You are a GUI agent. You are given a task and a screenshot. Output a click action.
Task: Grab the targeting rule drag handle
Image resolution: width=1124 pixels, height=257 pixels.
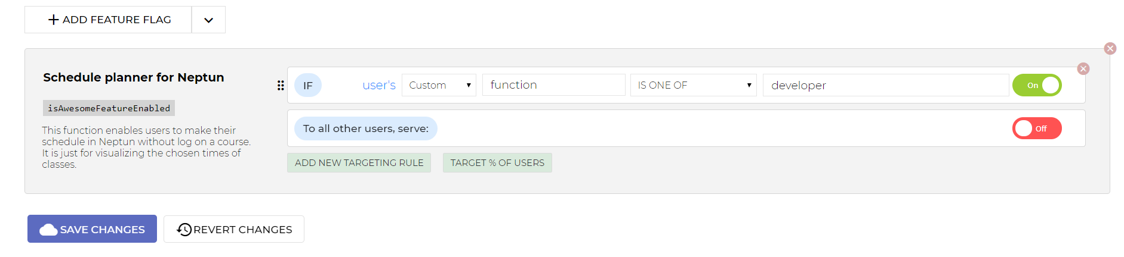281,86
